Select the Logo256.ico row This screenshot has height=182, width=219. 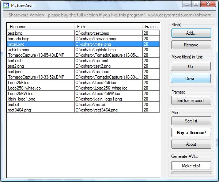click(83, 83)
